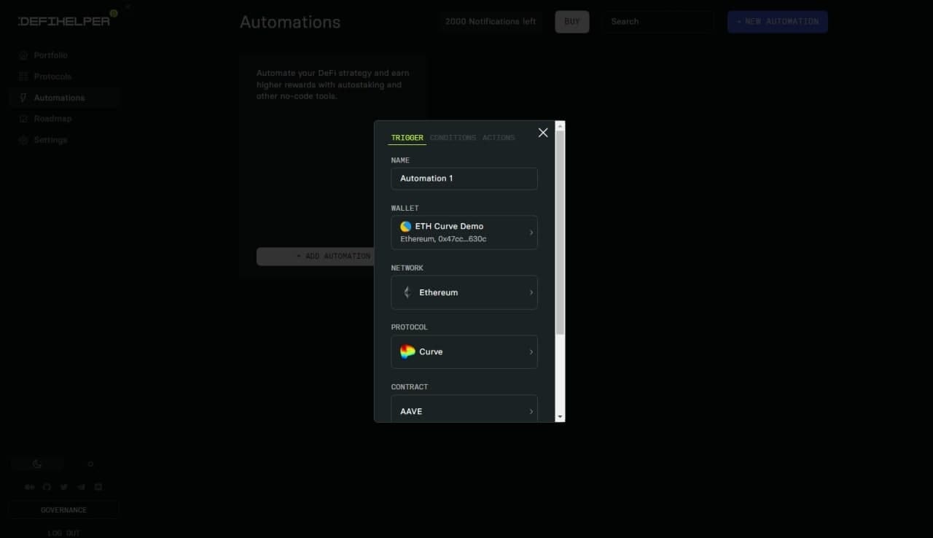
Task: Open the AAVE contract dropdown
Action: [464, 408]
